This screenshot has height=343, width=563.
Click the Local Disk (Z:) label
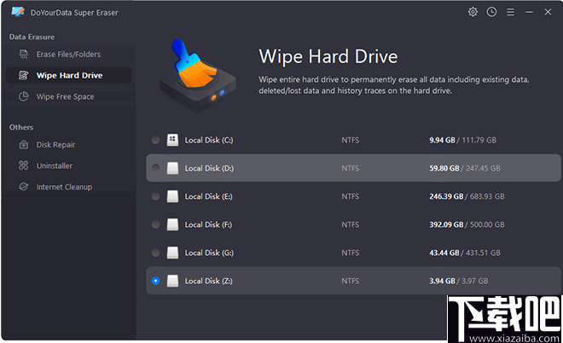(208, 281)
